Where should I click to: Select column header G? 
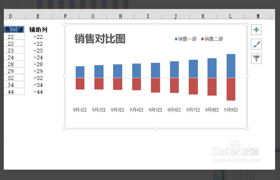coord(93,16)
